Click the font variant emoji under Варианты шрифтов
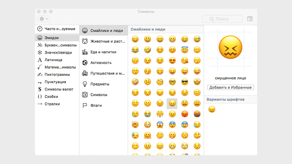This screenshot has width=292, height=164. click(x=212, y=110)
